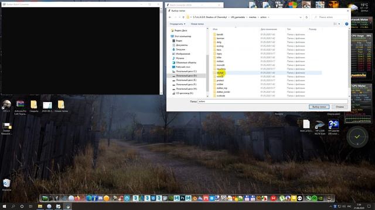The width and height of the screenshot is (375, 210).
Task: Go back in the folder picker dialog
Action: [x=170, y=17]
